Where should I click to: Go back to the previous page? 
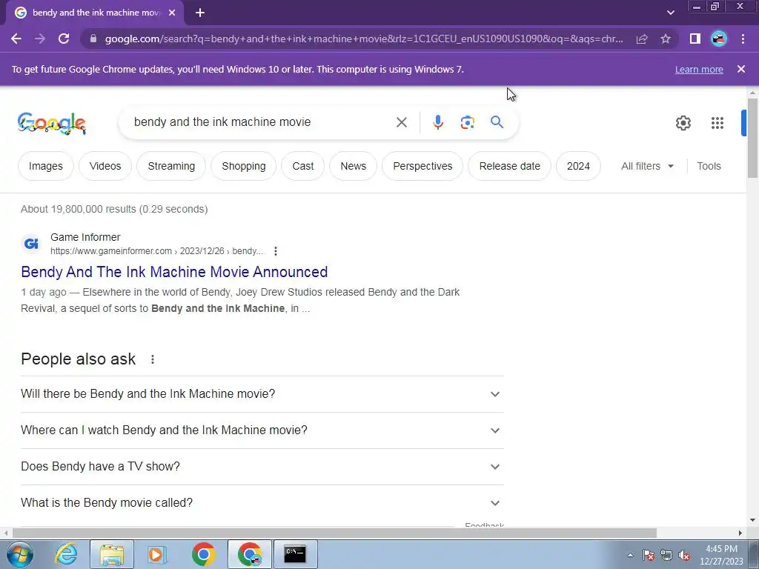pyautogui.click(x=16, y=39)
